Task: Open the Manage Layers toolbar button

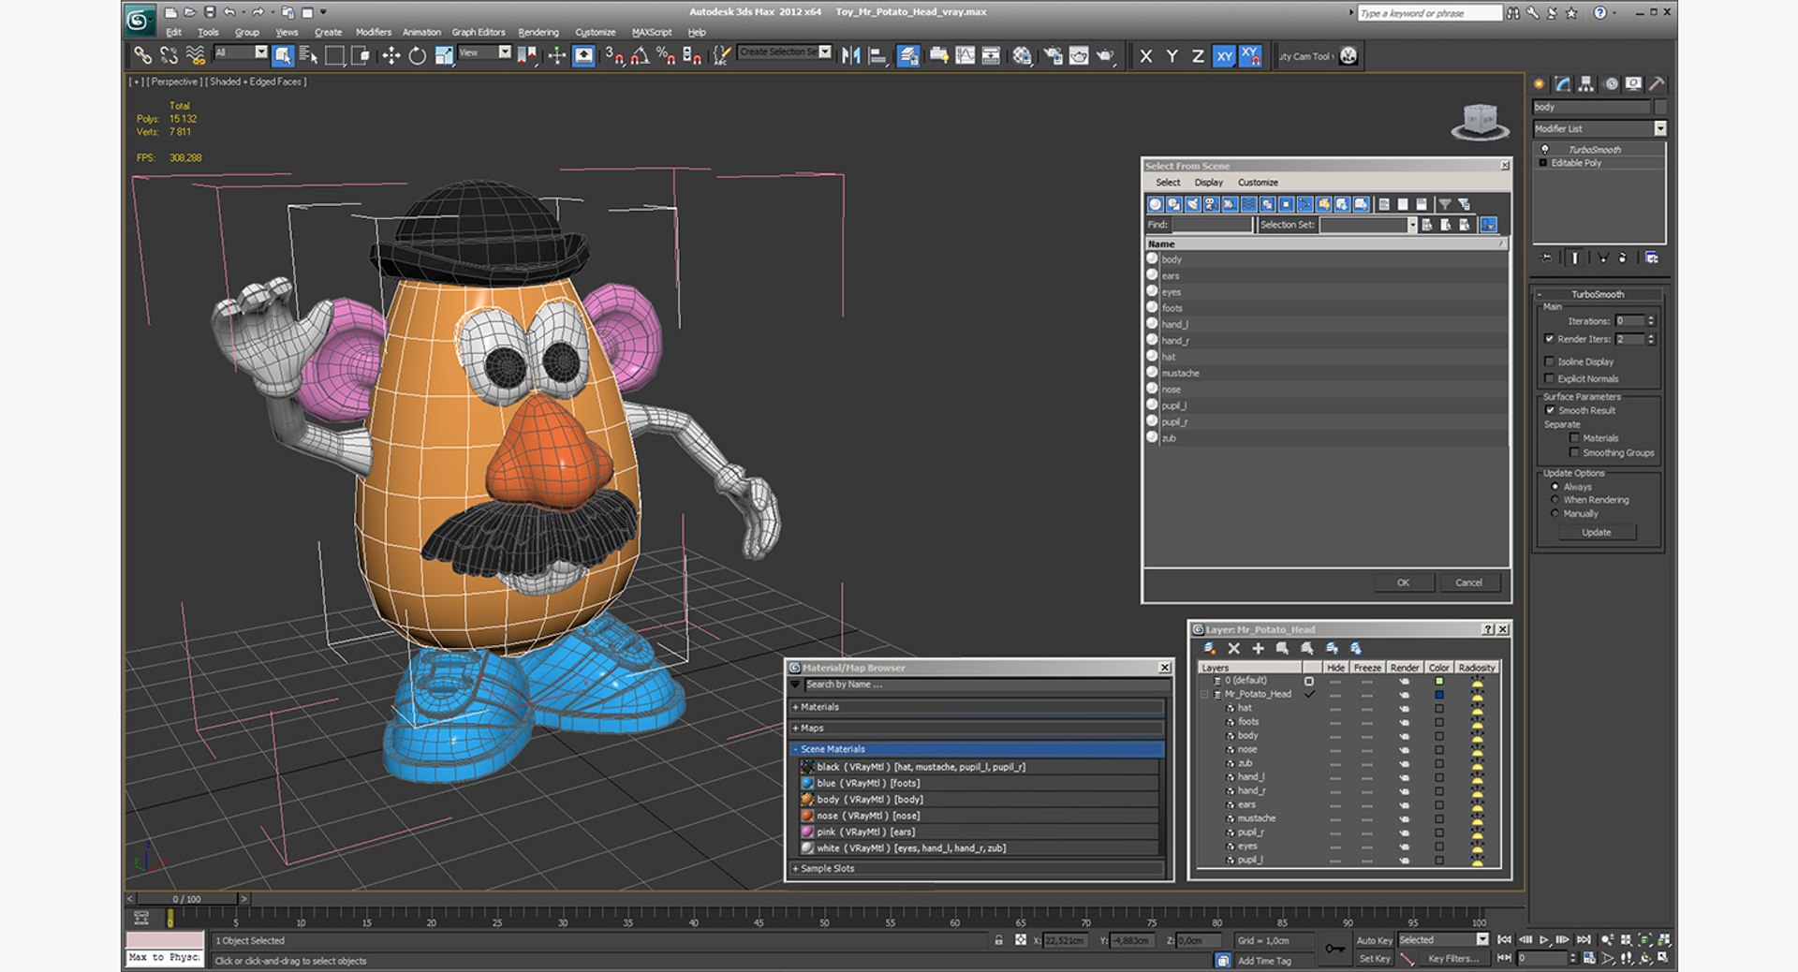Action: [907, 55]
